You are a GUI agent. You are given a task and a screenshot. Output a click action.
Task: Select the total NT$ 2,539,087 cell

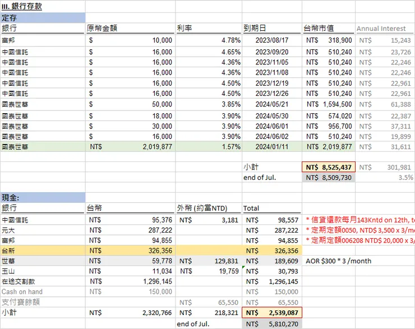tap(272, 313)
